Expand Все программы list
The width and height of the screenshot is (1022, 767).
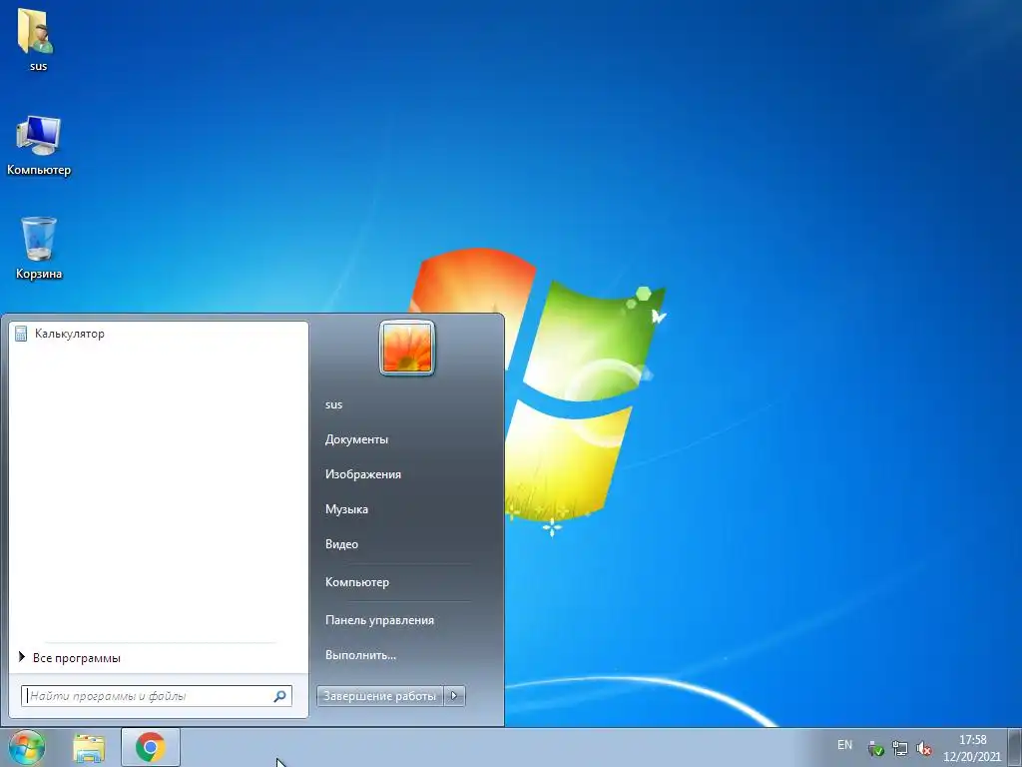point(159,657)
